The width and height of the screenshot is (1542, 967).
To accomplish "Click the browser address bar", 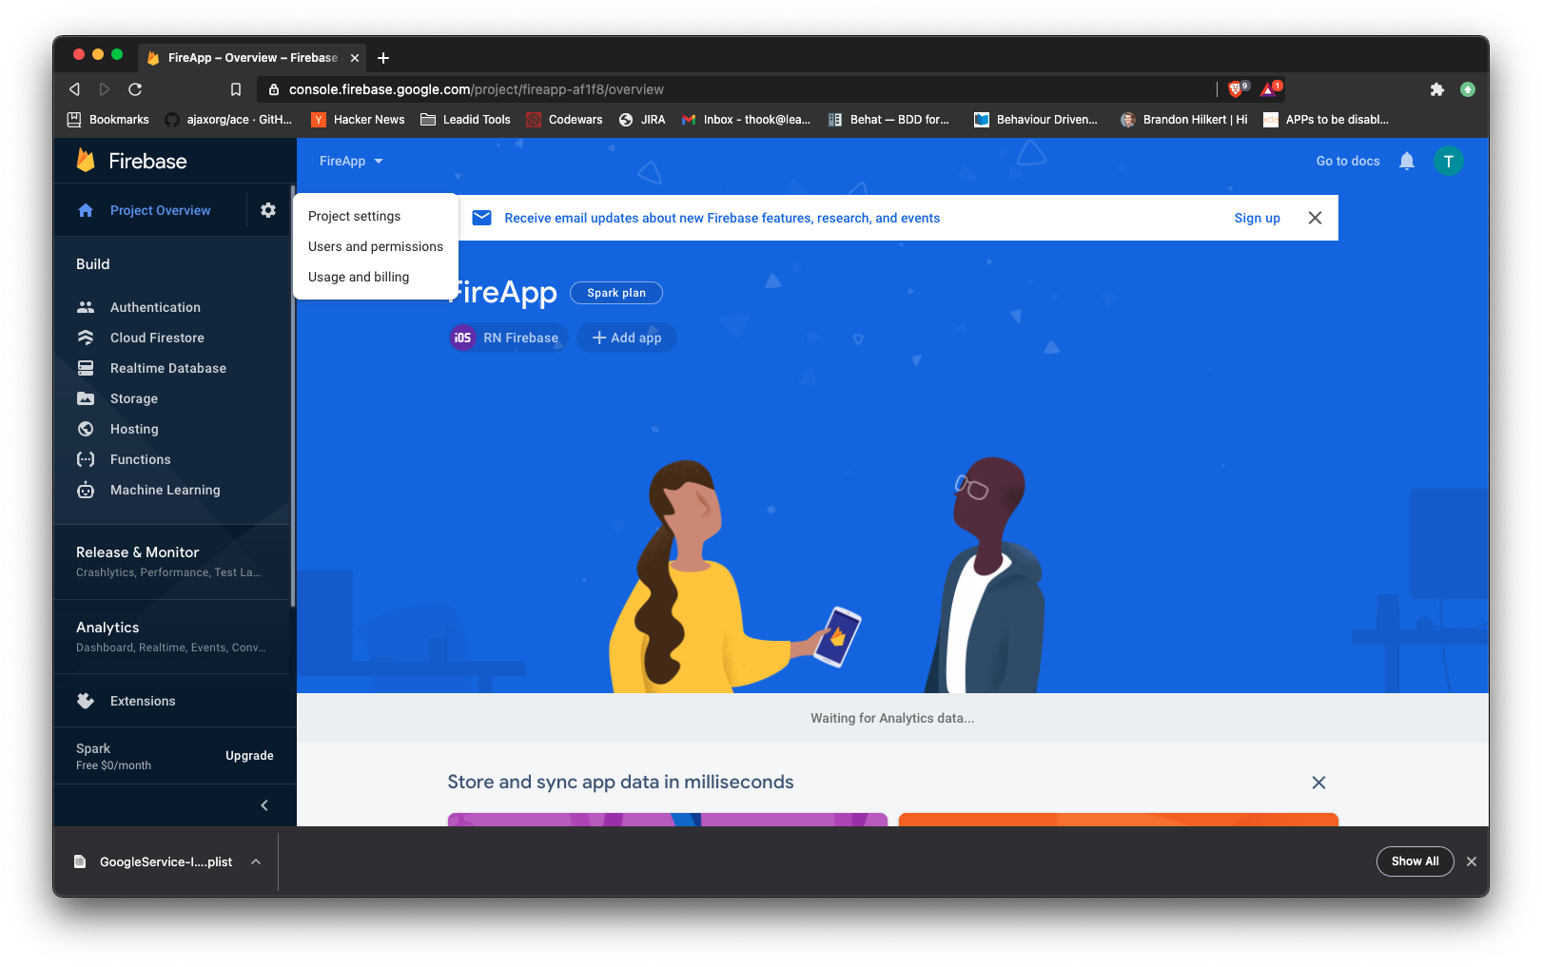I will pos(742,89).
